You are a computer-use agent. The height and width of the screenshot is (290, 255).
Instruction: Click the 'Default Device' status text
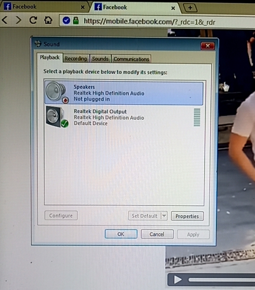[91, 123]
